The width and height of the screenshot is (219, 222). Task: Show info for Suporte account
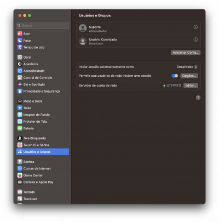click(x=195, y=27)
